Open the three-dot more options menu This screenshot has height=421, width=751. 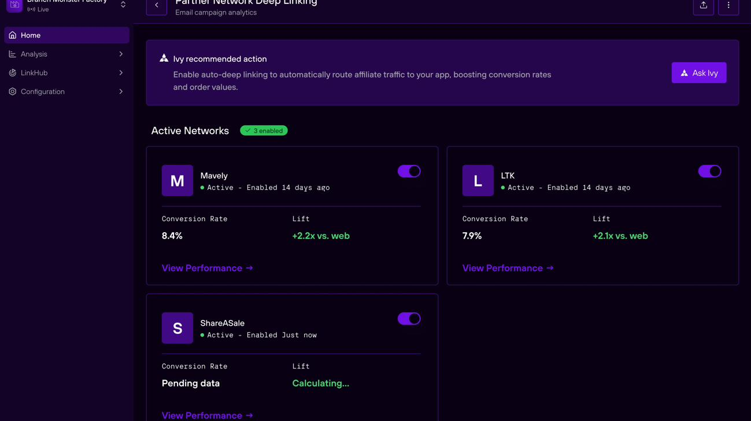[x=728, y=5]
